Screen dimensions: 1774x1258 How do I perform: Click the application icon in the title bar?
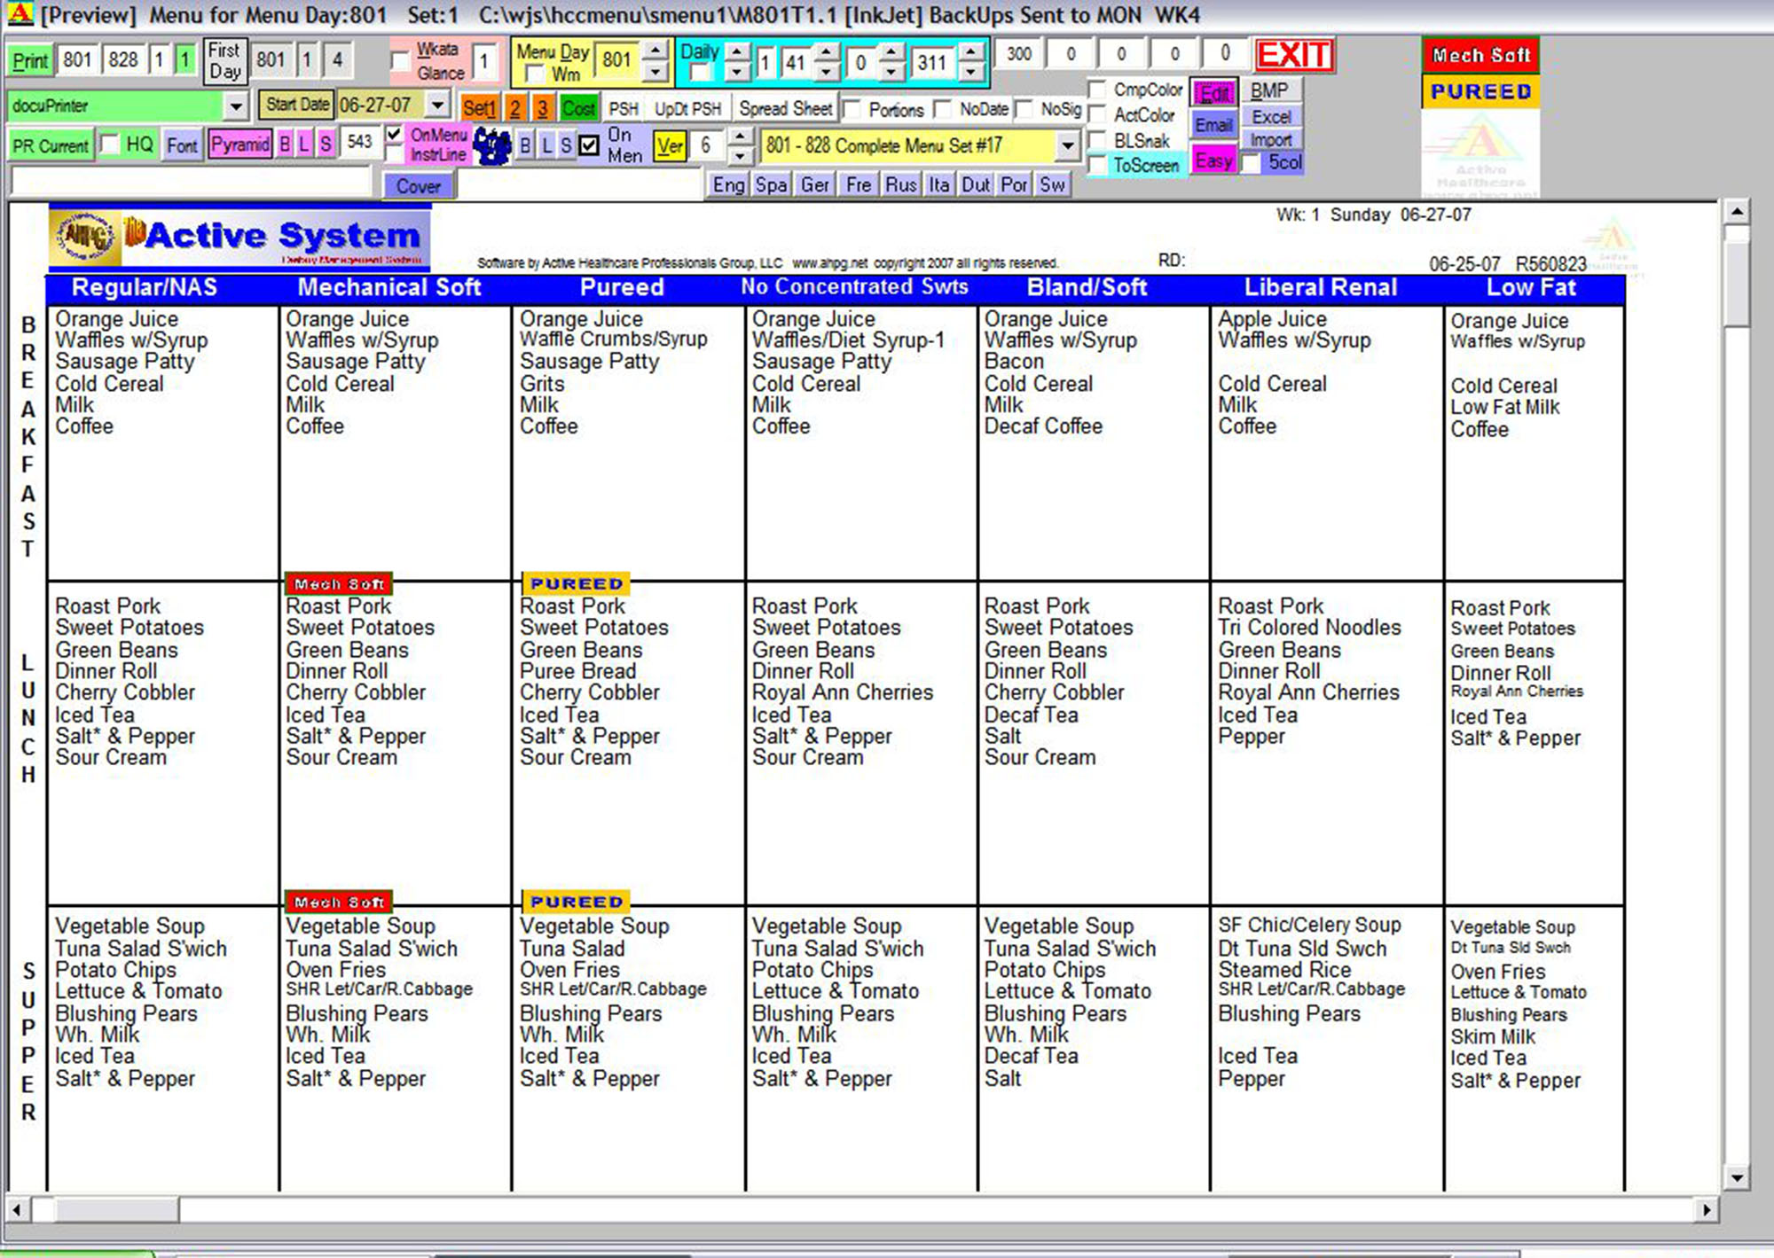point(19,14)
